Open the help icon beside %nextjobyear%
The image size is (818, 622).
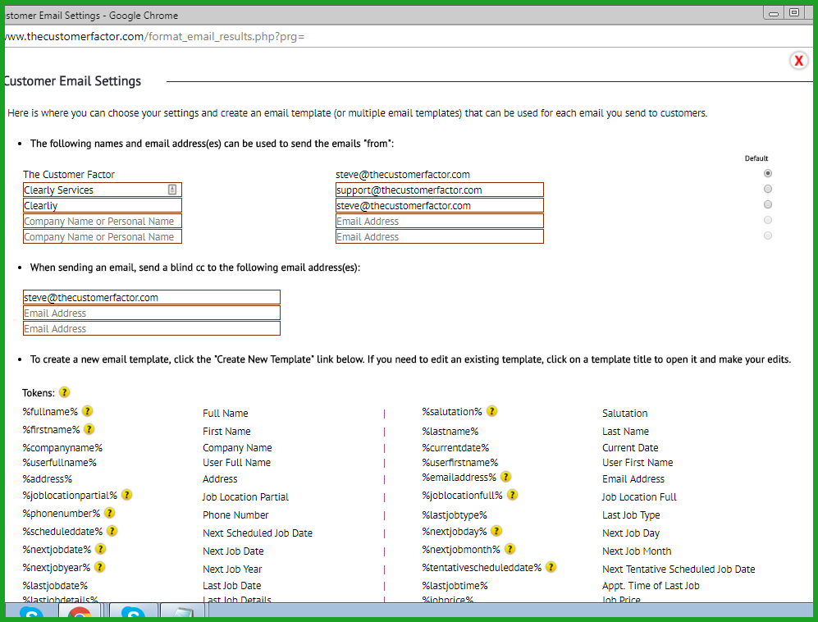99,567
